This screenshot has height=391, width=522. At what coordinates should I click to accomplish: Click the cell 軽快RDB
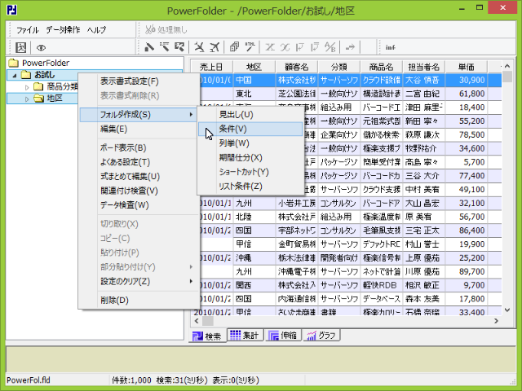point(381,285)
